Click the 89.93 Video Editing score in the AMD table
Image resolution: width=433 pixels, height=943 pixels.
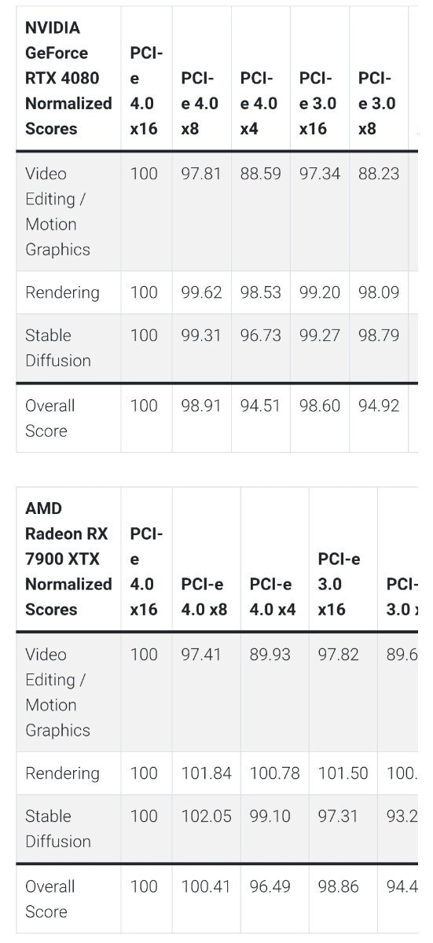270,655
